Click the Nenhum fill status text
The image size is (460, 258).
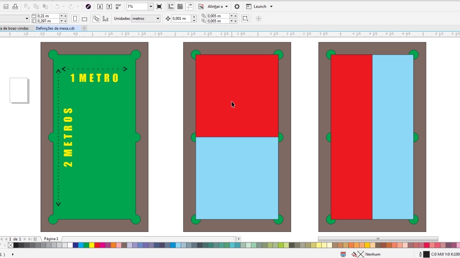click(373, 254)
